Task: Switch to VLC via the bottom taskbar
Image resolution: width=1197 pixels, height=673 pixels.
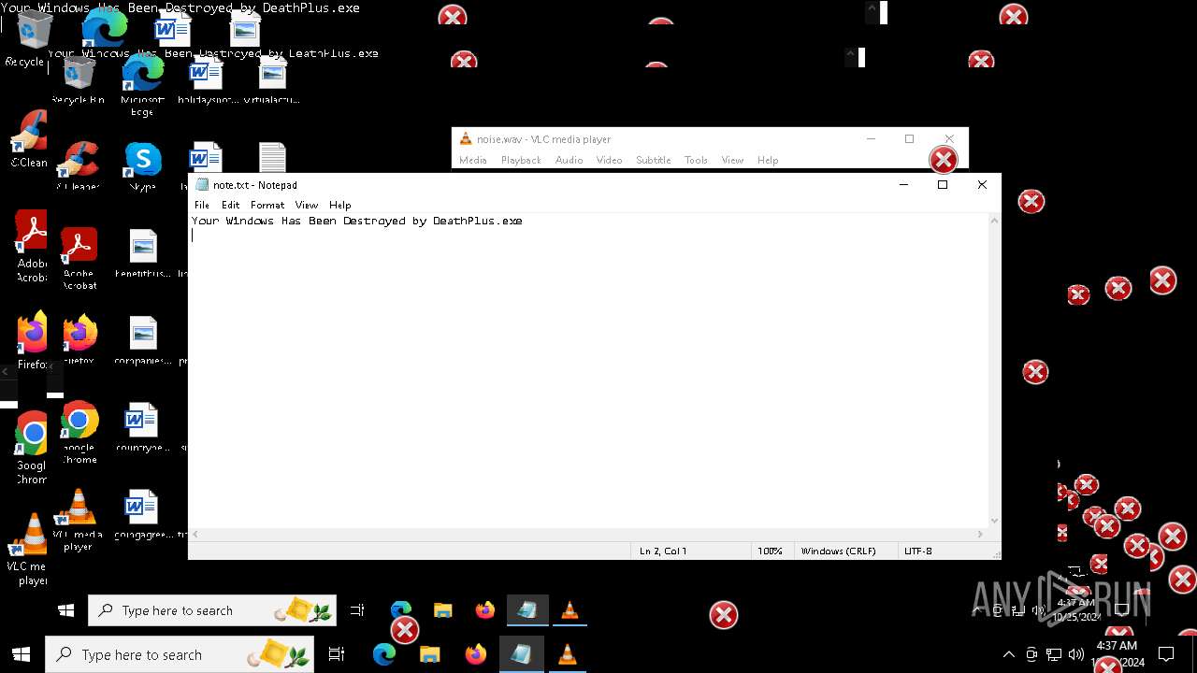Action: click(x=567, y=654)
